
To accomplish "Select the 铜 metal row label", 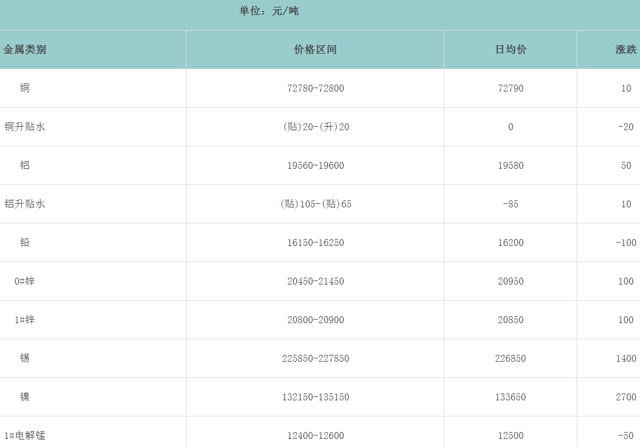I will click(25, 88).
